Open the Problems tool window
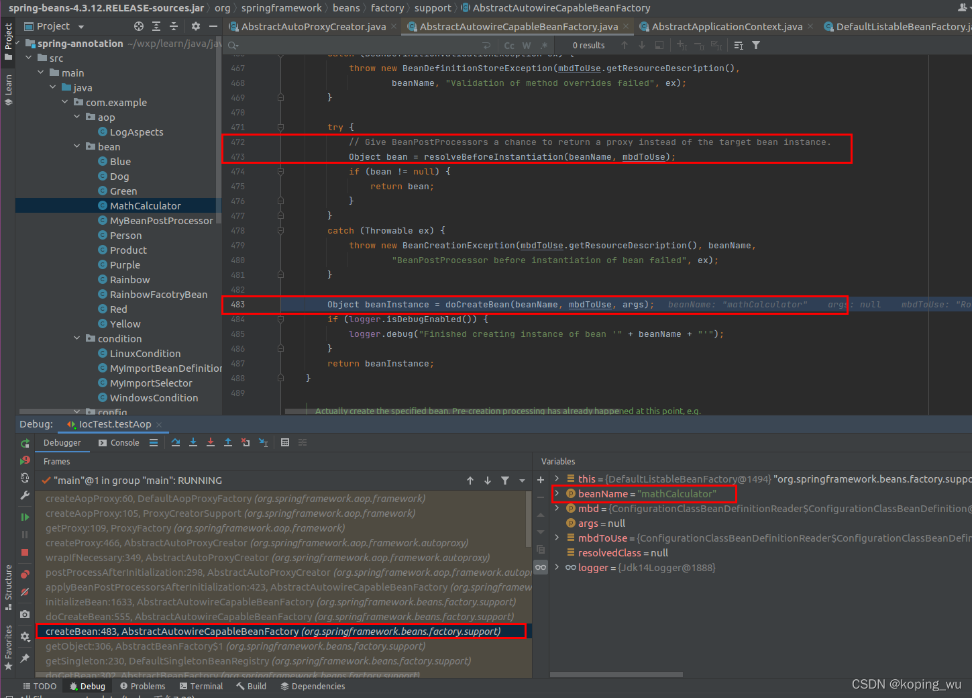 click(142, 686)
